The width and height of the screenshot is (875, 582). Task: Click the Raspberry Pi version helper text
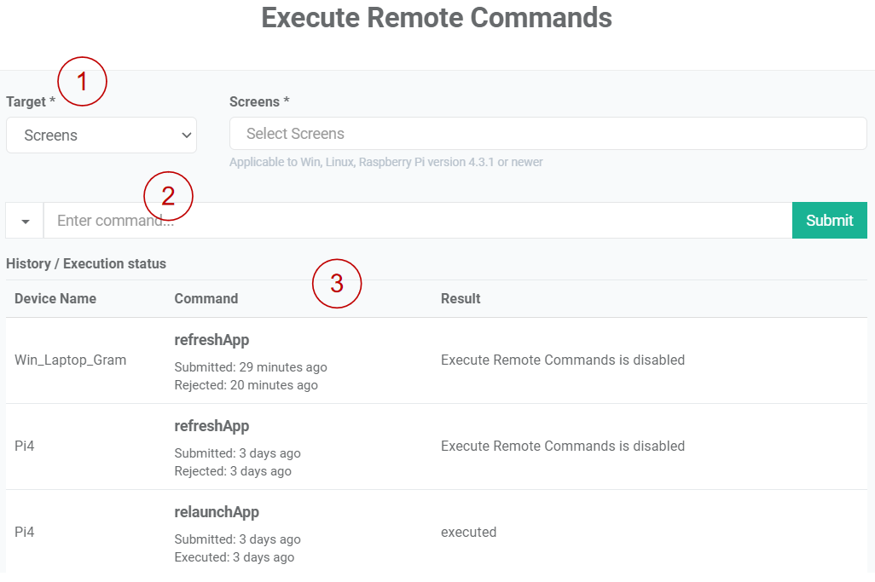[x=385, y=162]
